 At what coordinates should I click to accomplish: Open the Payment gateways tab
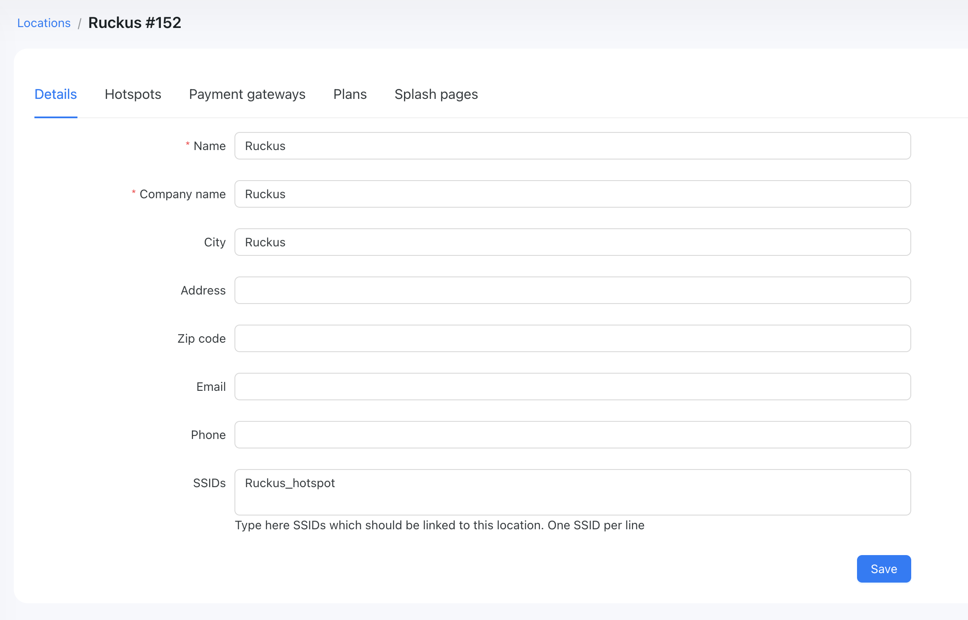(247, 94)
